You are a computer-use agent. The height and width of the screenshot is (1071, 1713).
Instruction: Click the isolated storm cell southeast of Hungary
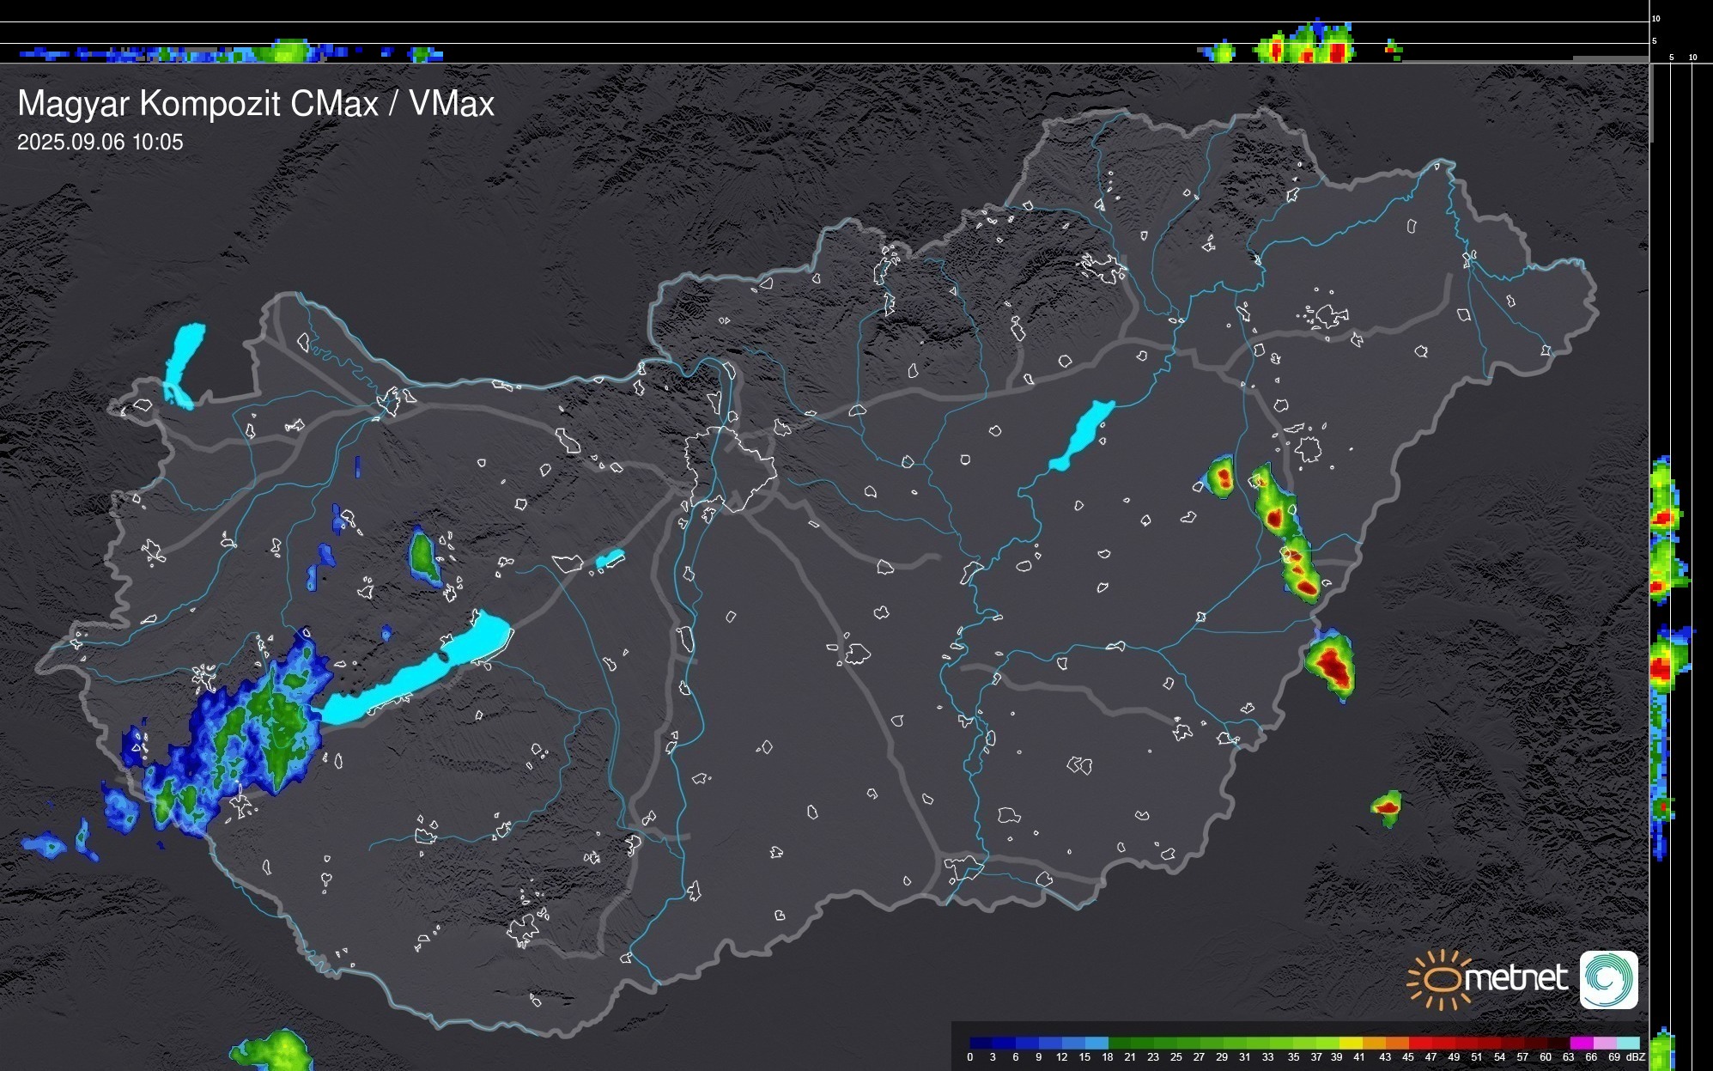[1387, 806]
